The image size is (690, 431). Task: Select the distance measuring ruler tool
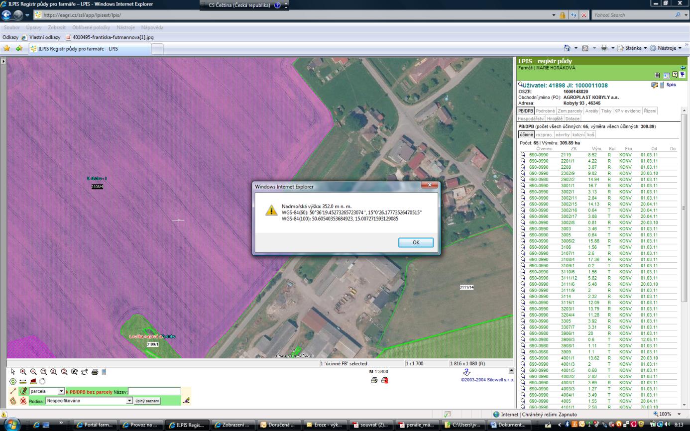[23, 381]
